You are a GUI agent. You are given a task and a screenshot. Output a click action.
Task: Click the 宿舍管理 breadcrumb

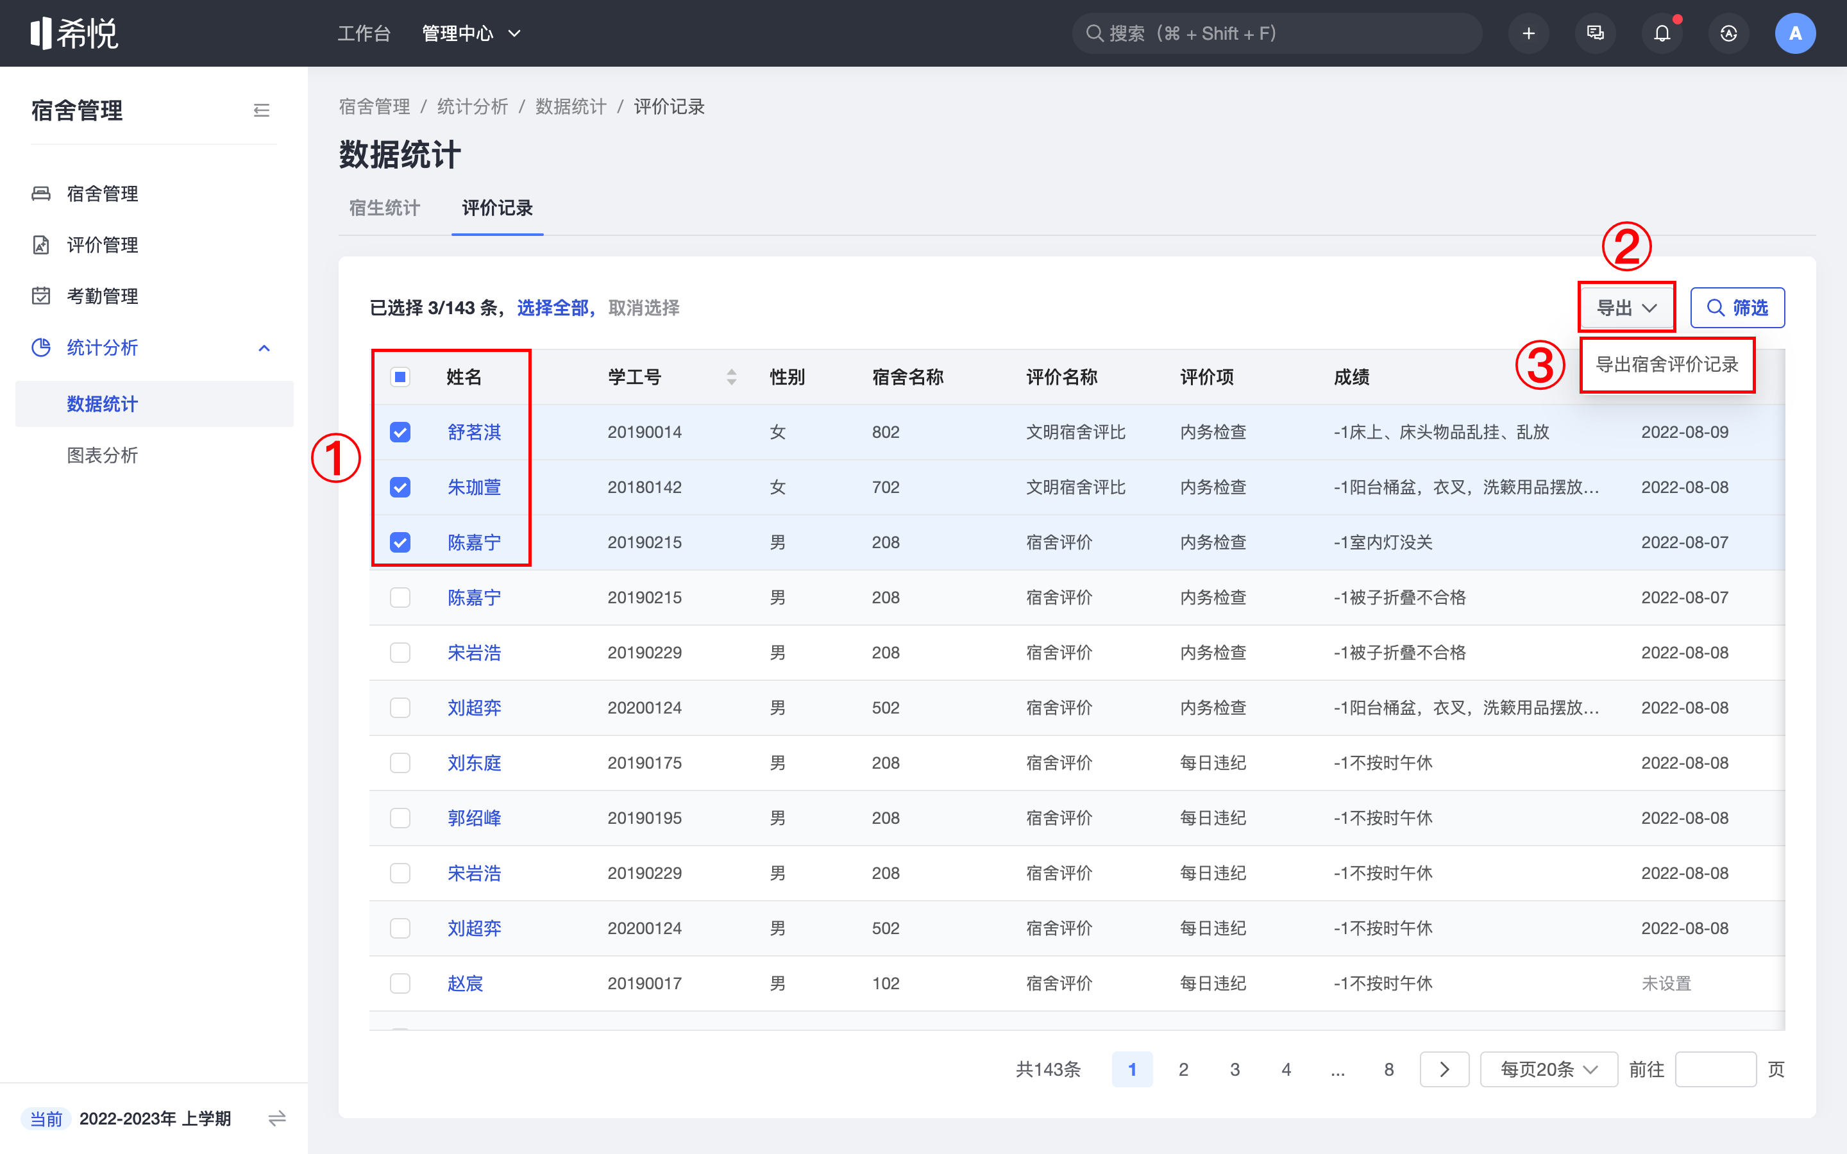click(x=374, y=106)
